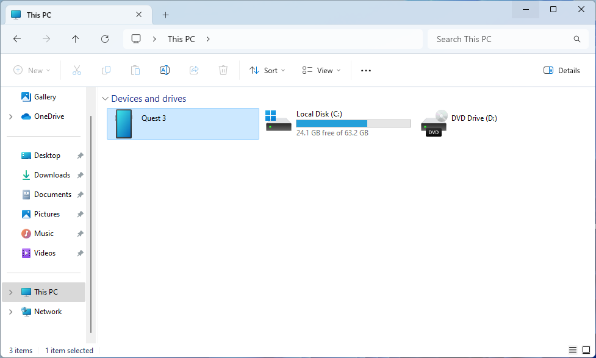Open Downloads in the sidebar
Viewport: 596px width, 358px height.
(x=52, y=175)
